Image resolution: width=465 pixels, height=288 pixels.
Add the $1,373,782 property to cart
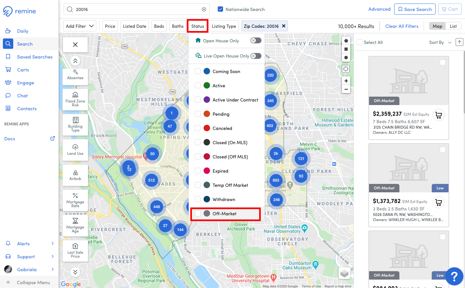coord(439,202)
